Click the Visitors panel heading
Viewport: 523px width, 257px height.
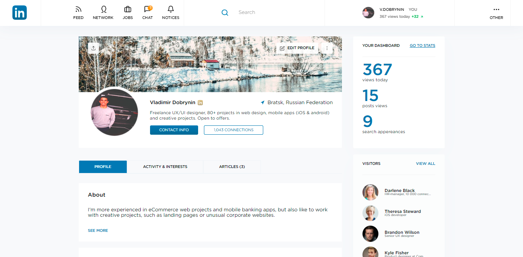tap(371, 164)
